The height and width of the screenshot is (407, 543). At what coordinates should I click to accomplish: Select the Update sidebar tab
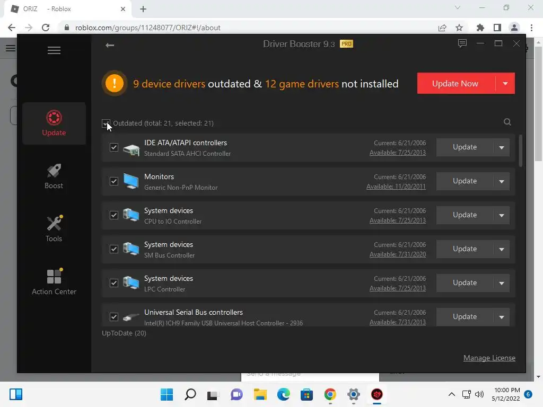tap(54, 123)
